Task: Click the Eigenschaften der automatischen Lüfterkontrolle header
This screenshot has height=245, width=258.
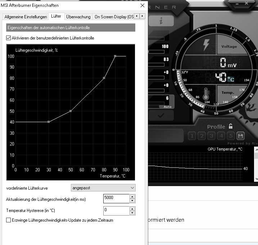Action: click(71, 28)
